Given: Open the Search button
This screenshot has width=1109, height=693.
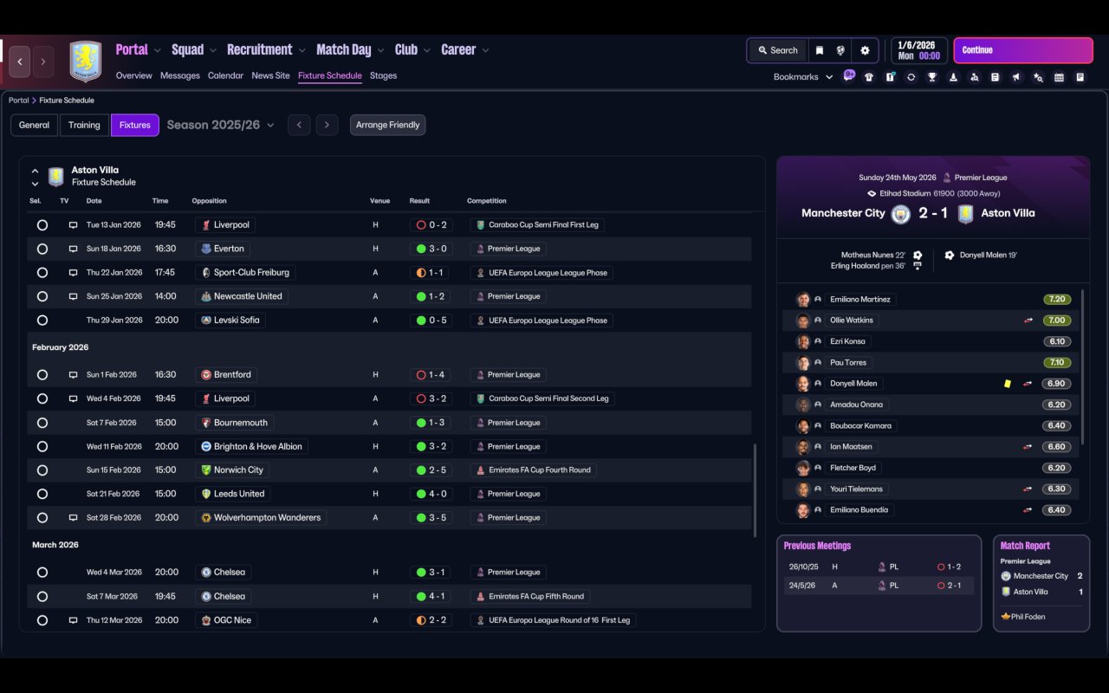Looking at the screenshot, I should (x=777, y=50).
